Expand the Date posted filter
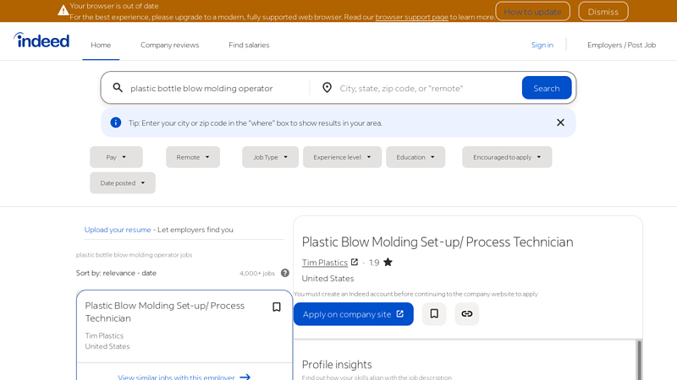Screen dimensions: 677x380 (123, 182)
